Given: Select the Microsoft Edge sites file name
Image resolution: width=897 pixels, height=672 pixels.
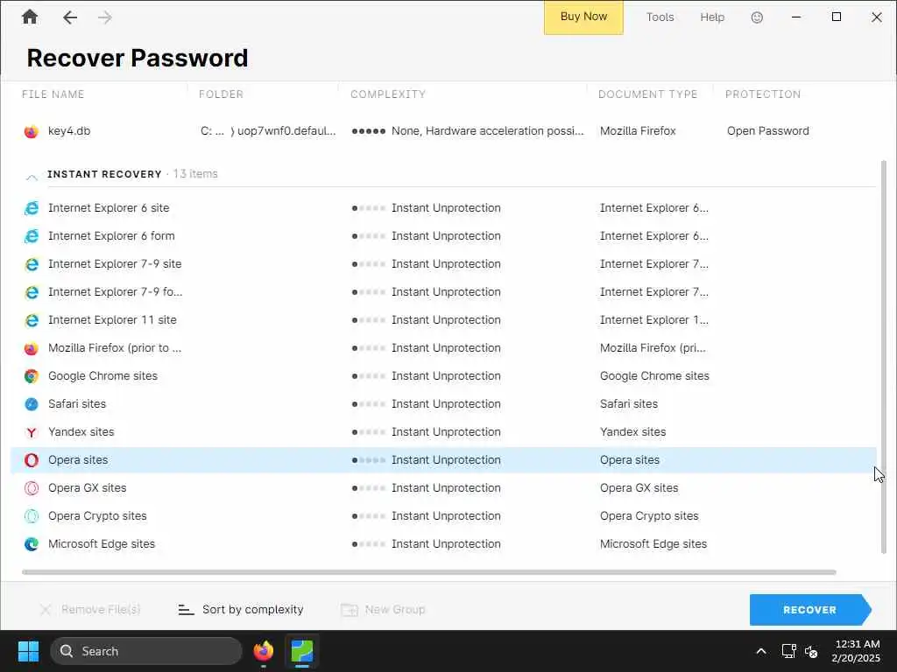Looking at the screenshot, I should pyautogui.click(x=102, y=544).
